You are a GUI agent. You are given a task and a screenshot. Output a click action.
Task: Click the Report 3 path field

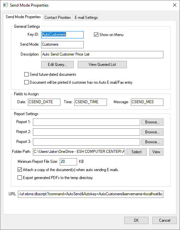pyautogui.click(x=86, y=142)
